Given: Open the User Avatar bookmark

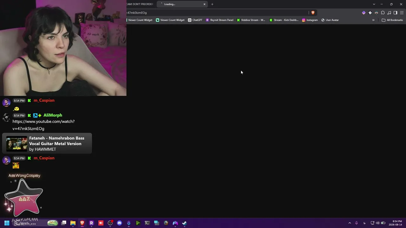Looking at the screenshot, I should tap(330, 20).
